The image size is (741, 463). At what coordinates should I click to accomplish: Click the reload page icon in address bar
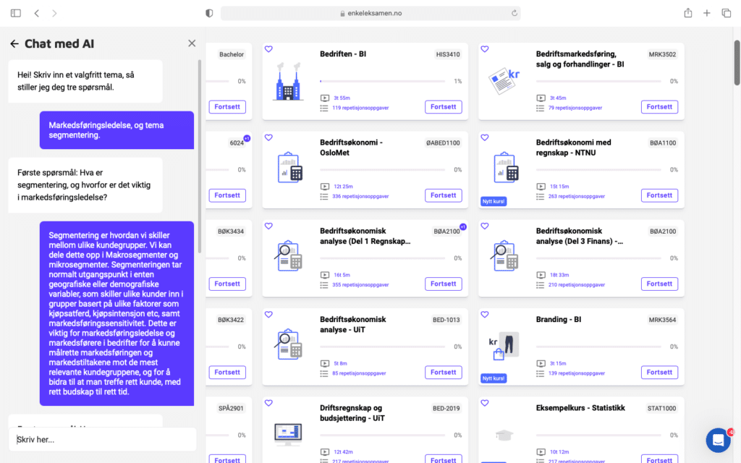(x=514, y=13)
